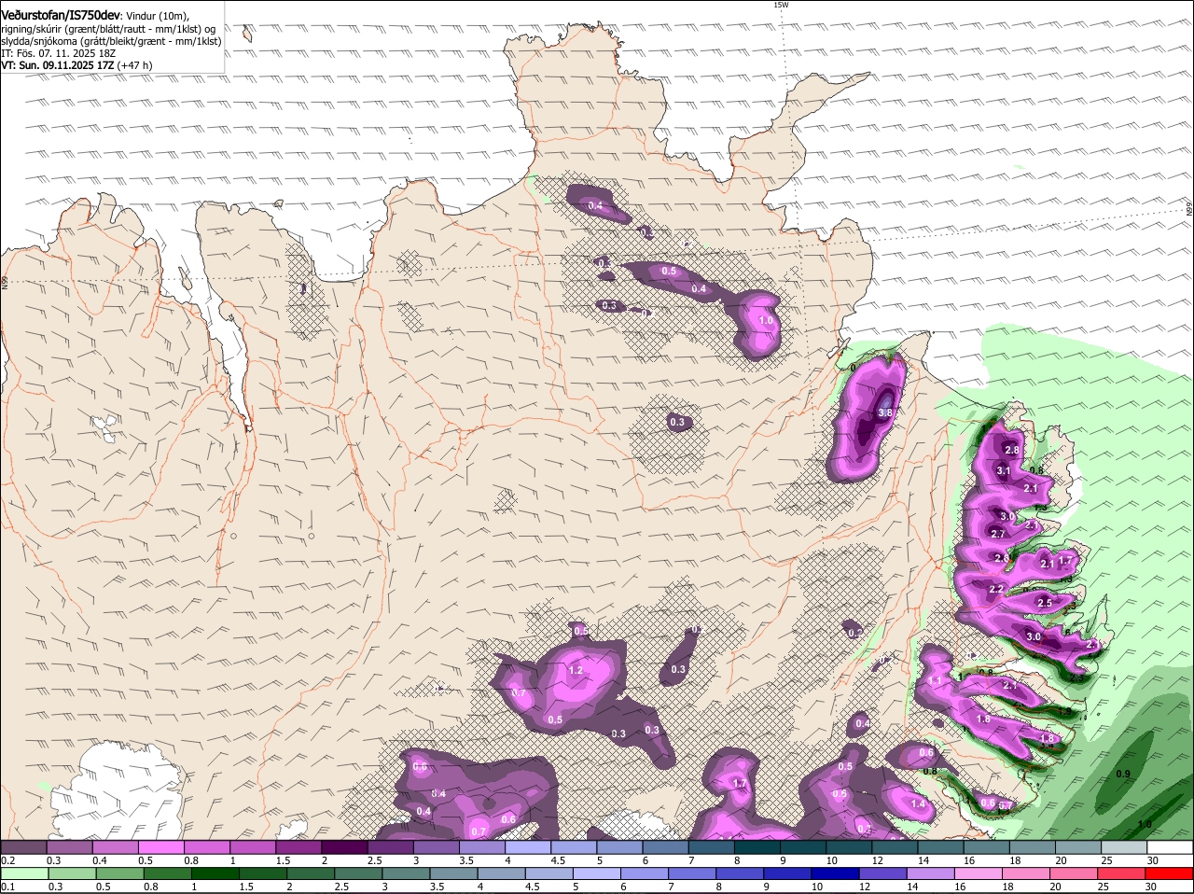This screenshot has height=894, width=1194.
Task: Select green-scale swatch between 1.5 and 2
Action: click(264, 873)
